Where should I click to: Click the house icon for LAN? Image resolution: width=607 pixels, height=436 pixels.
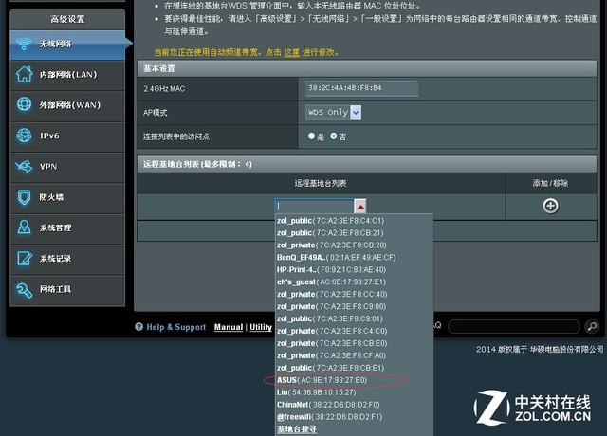[24, 74]
